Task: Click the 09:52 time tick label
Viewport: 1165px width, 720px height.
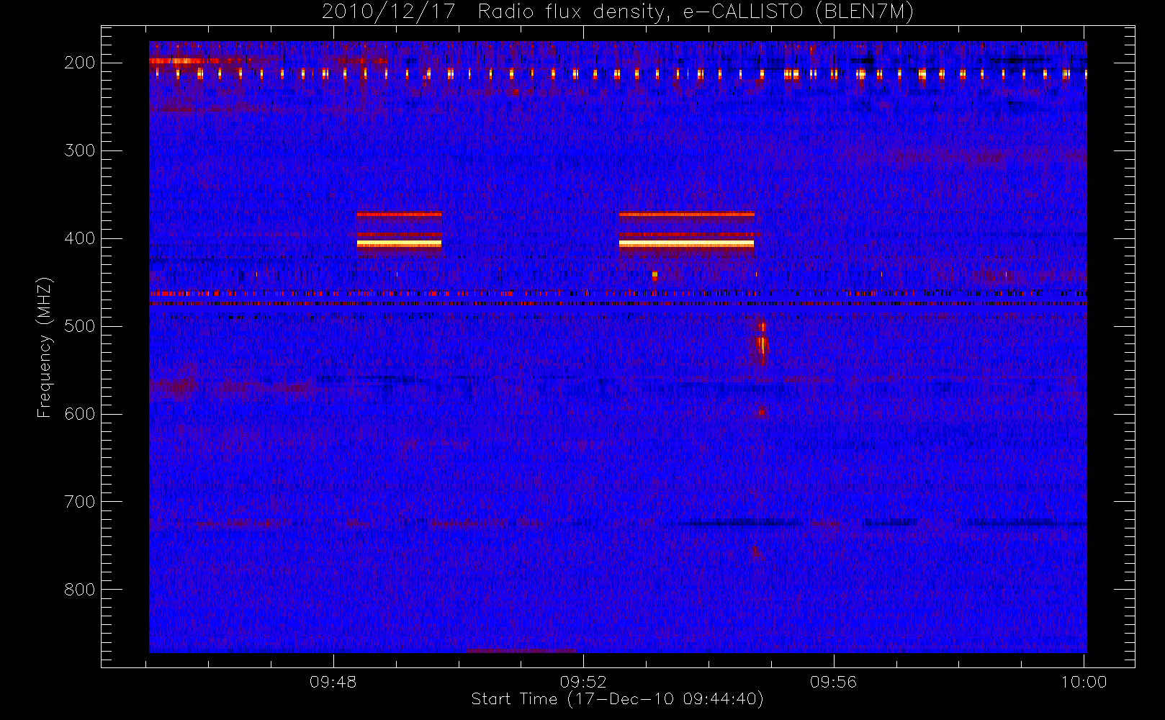Action: click(x=583, y=682)
